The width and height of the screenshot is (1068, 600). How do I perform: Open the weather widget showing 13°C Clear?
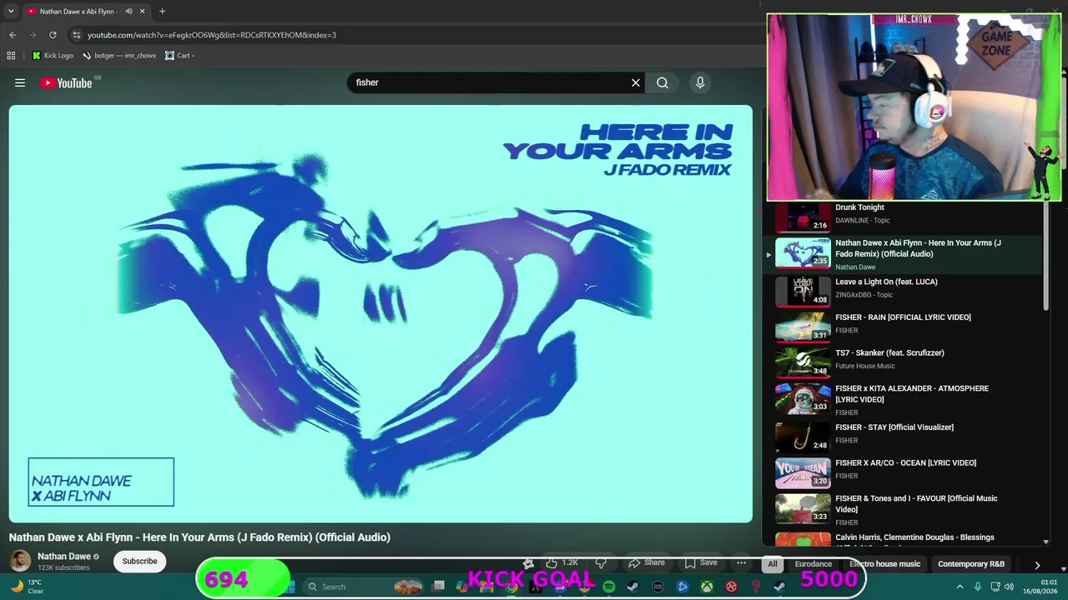[x=27, y=587]
